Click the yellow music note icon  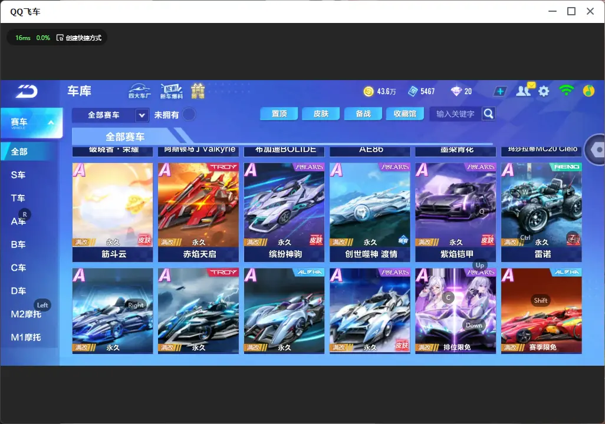pyautogui.click(x=588, y=91)
